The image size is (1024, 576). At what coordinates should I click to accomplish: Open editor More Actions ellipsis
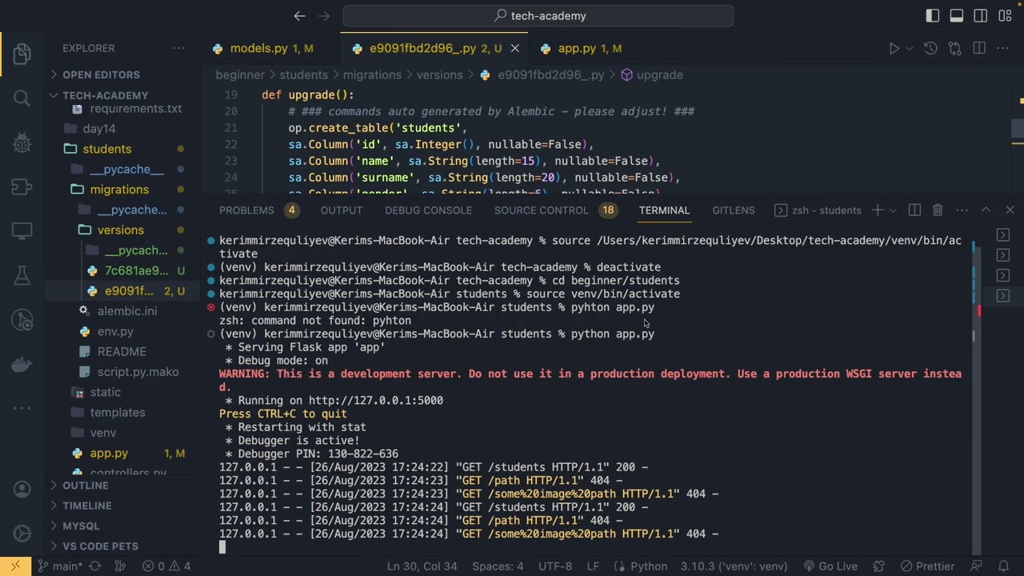(x=1004, y=49)
